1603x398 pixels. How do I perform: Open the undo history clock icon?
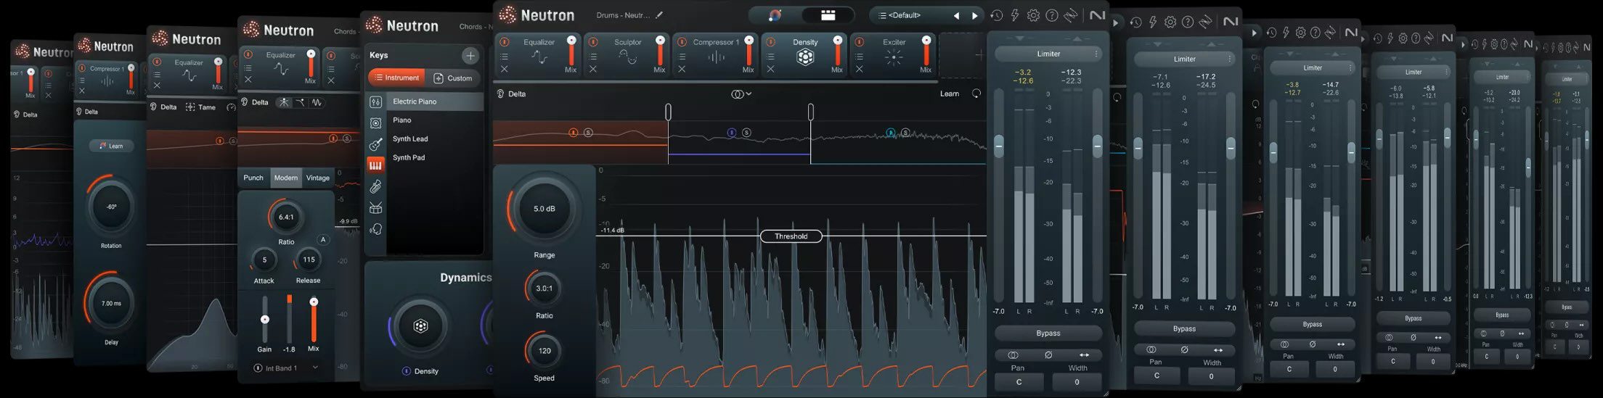[x=997, y=15]
